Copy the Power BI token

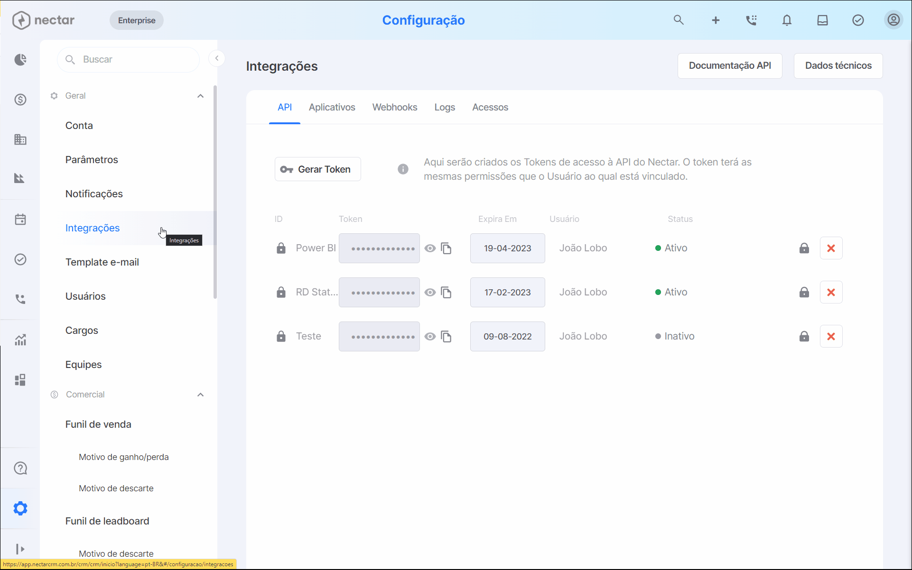pyautogui.click(x=446, y=248)
